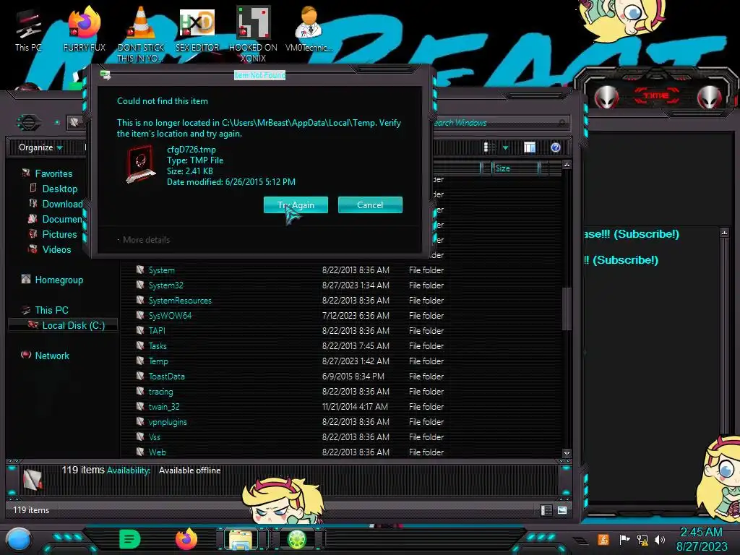
Task: Click scroll-up arrow in right side gadget panel
Action: 724,233
